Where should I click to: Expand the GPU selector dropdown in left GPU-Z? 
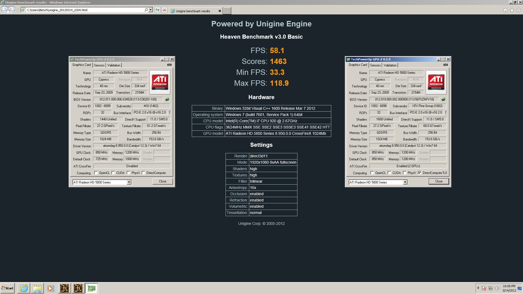pos(129,182)
